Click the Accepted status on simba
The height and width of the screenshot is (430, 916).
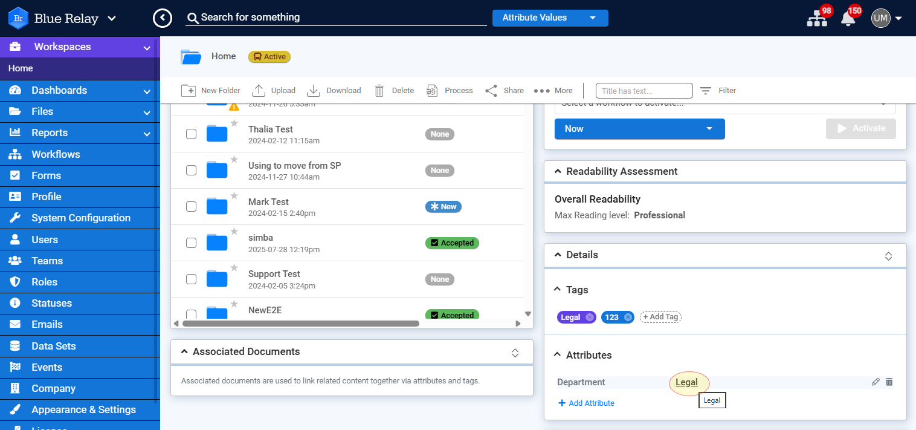pos(452,243)
